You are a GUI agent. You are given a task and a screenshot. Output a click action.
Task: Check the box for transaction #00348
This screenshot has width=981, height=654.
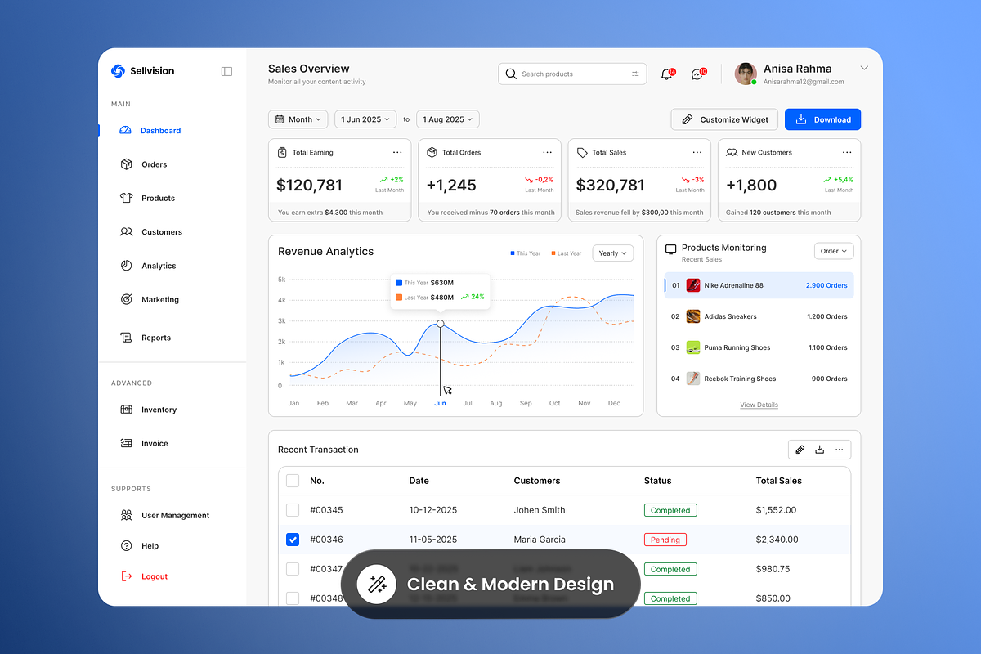point(293,598)
